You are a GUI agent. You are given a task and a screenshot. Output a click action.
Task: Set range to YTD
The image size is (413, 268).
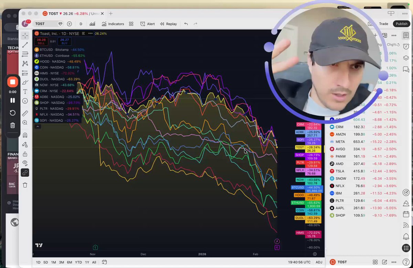click(x=78, y=262)
